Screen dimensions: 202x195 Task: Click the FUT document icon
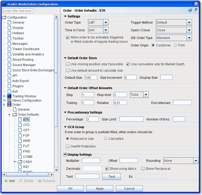[20, 146]
